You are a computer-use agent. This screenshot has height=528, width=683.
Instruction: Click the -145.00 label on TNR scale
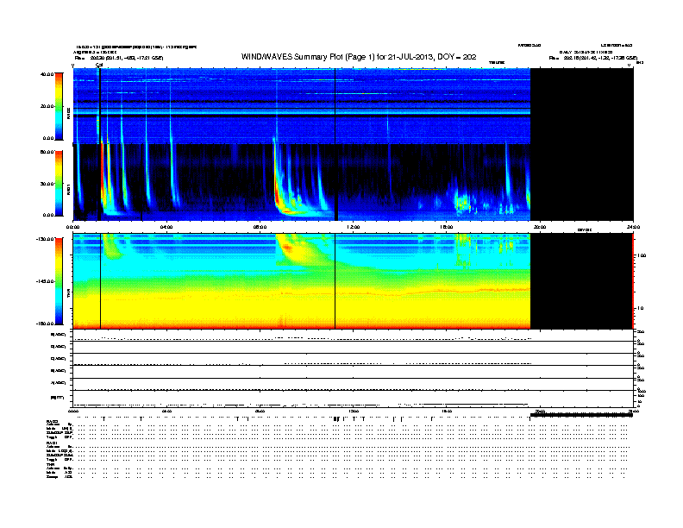(45, 281)
